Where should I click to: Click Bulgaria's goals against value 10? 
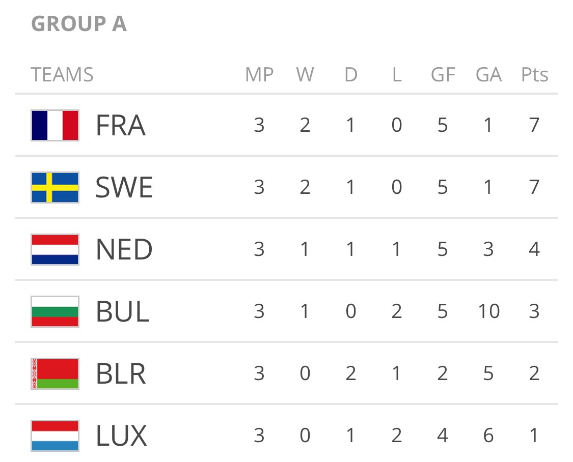[x=488, y=311]
